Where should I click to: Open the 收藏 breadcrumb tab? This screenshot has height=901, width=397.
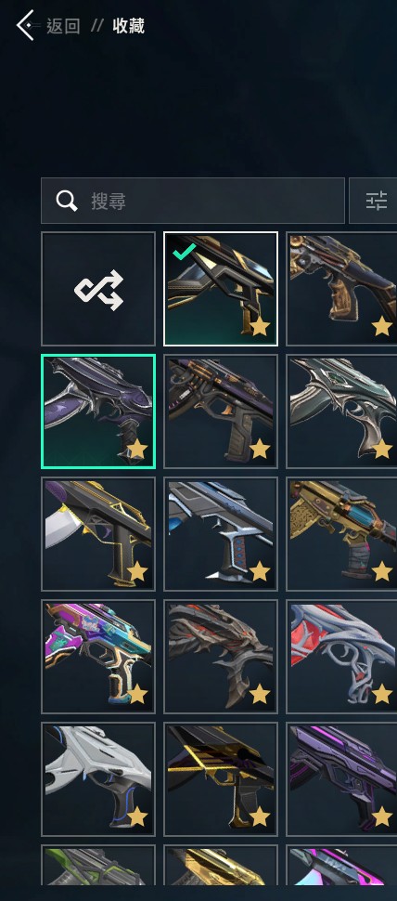[129, 26]
